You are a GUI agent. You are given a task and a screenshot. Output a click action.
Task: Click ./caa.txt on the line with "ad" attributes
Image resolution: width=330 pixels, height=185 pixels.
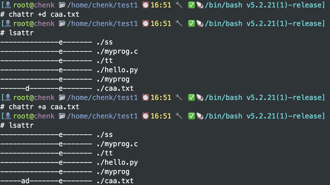[115, 181]
